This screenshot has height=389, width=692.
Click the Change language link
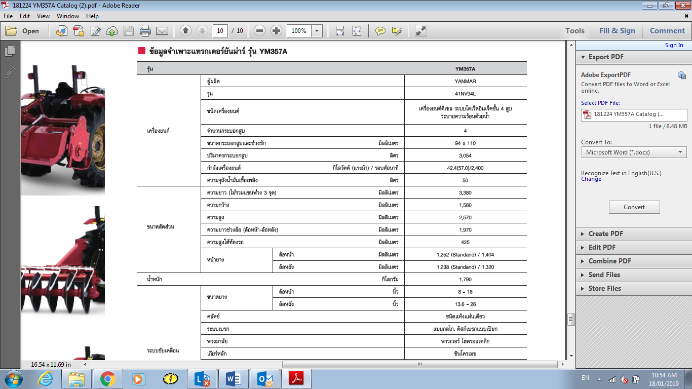click(x=591, y=179)
